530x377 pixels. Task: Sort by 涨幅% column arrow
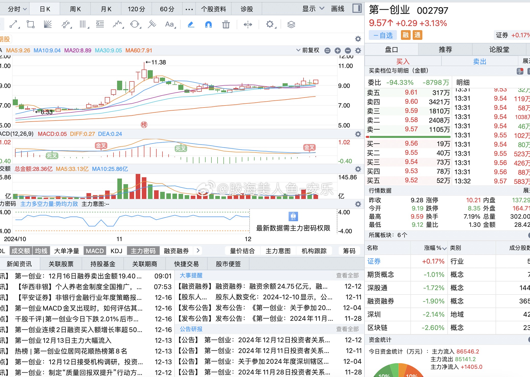point(445,248)
